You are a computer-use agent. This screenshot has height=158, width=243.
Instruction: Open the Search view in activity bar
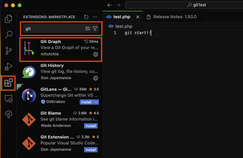click(9, 35)
